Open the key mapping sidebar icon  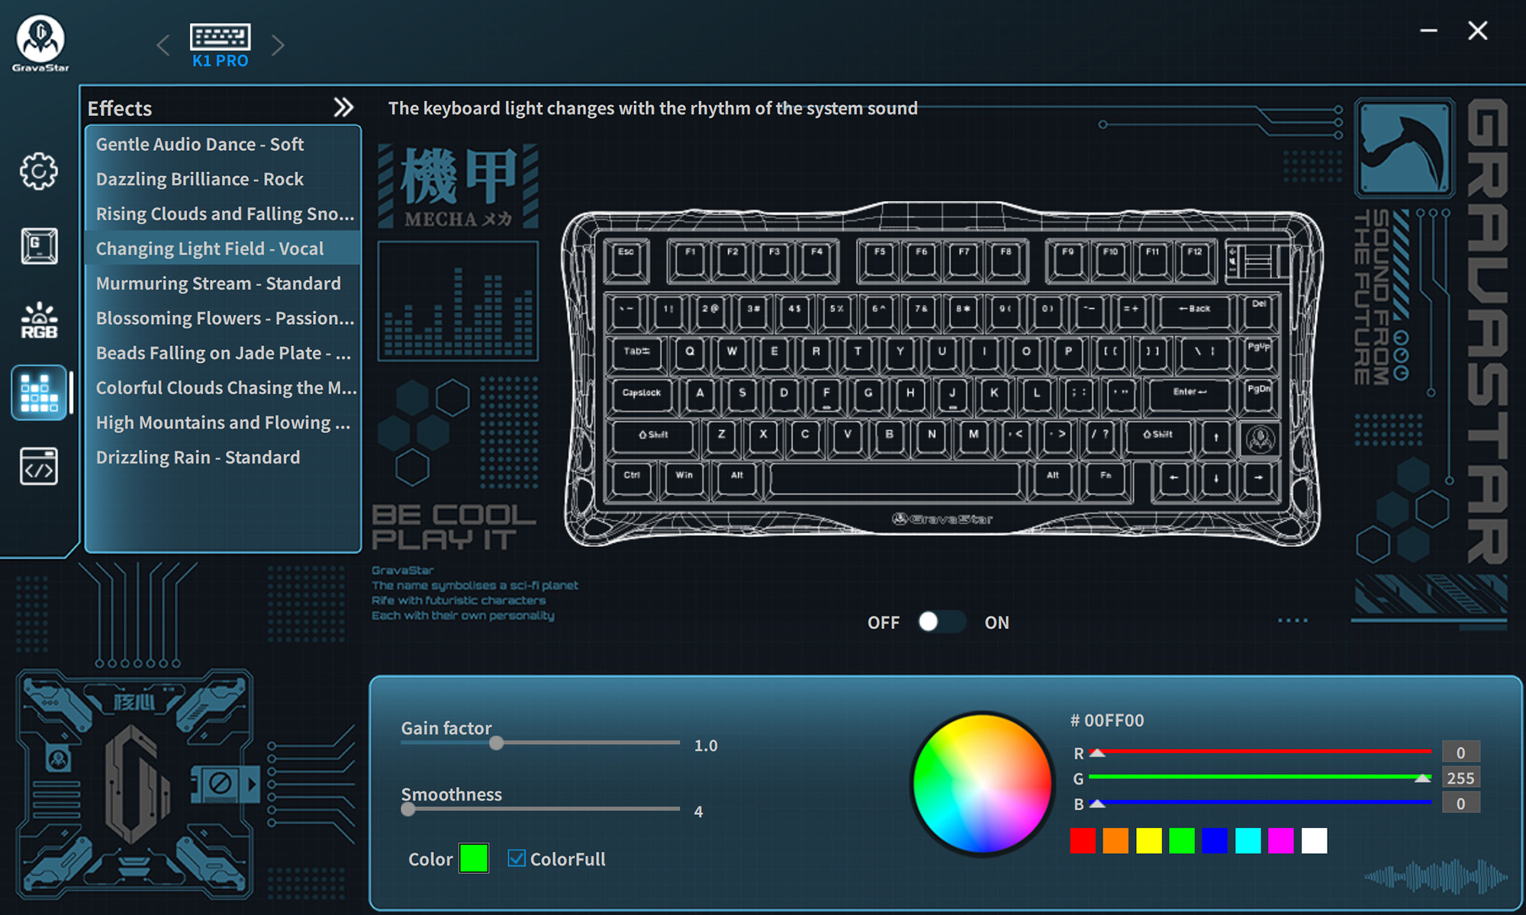pyautogui.click(x=39, y=246)
